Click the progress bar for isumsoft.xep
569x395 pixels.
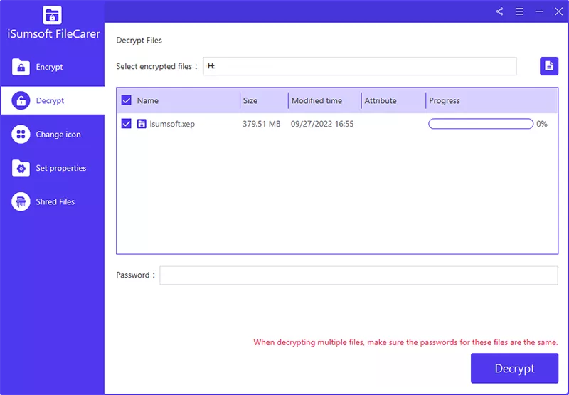pyautogui.click(x=480, y=124)
